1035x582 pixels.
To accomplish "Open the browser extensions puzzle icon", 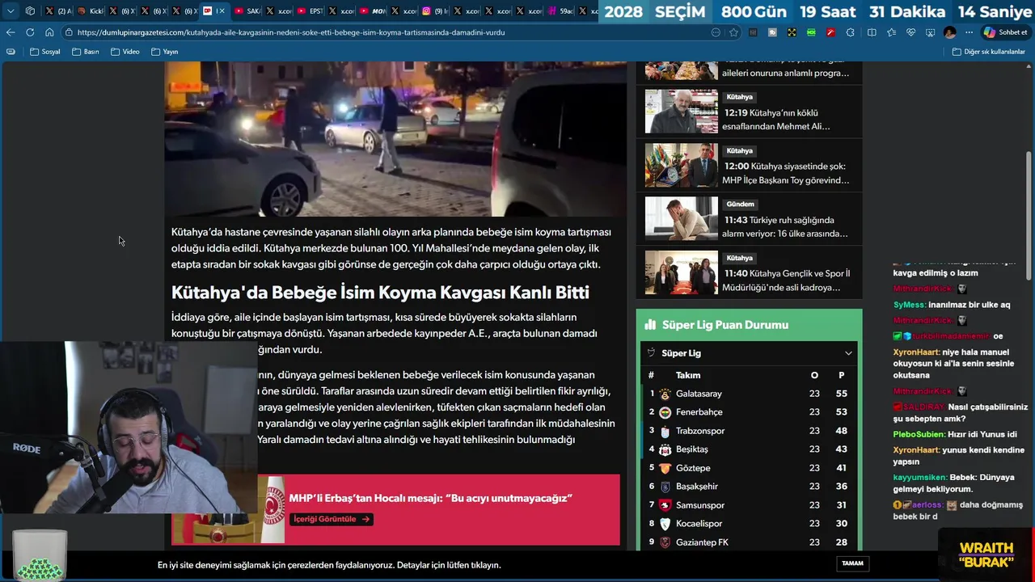I will click(x=850, y=32).
